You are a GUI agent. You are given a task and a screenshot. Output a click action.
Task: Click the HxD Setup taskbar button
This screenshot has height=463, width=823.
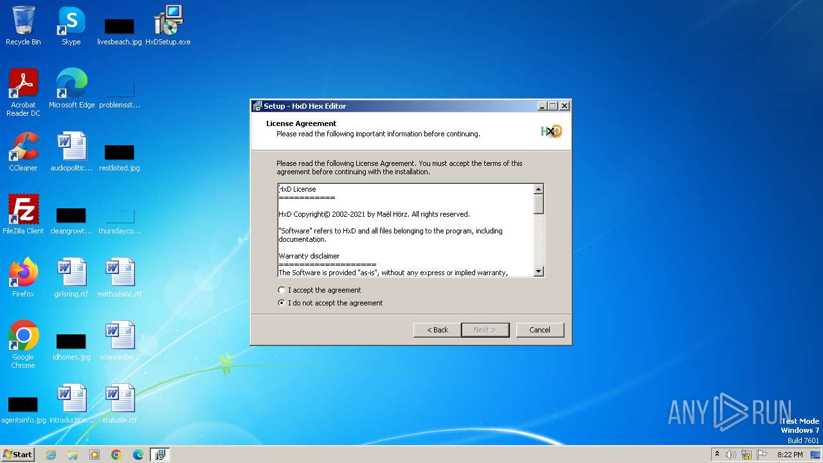pyautogui.click(x=159, y=455)
